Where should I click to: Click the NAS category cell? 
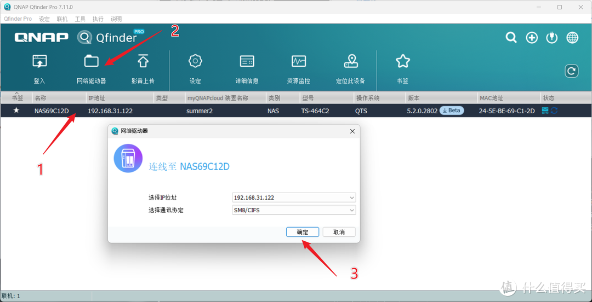pyautogui.click(x=274, y=111)
